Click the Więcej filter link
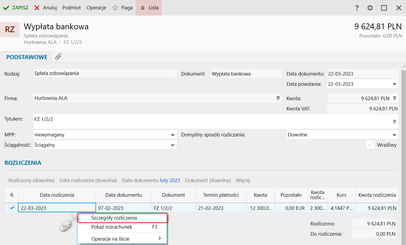Screen dimensions: 406x245 243,180
